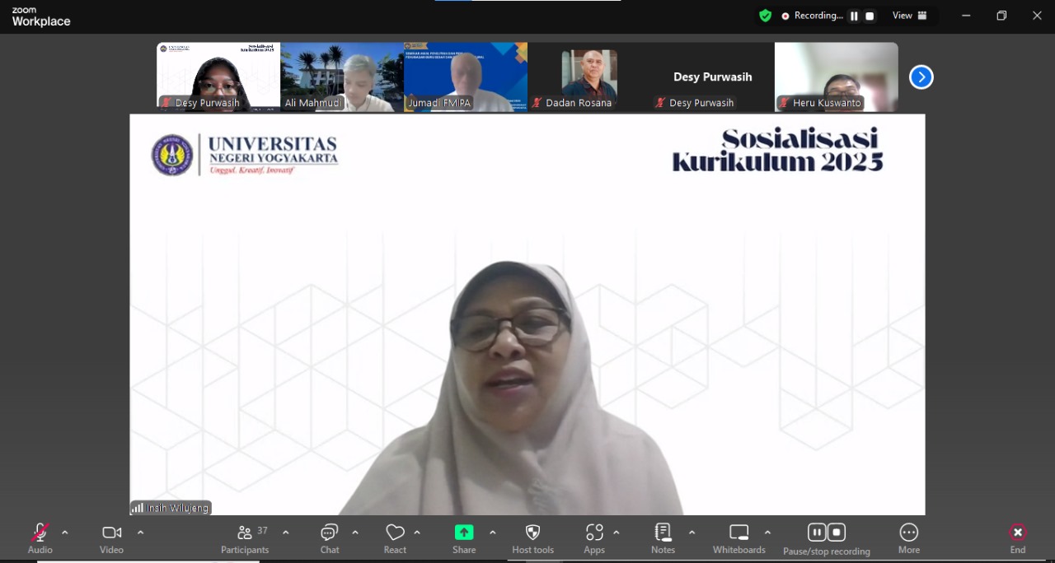Click the muted mic icon beside Heru Kuswanto

click(785, 103)
